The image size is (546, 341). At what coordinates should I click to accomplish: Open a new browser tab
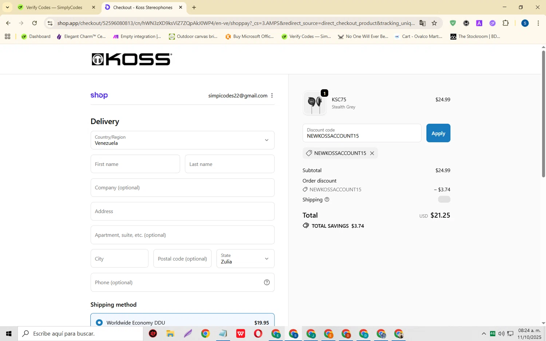194,7
